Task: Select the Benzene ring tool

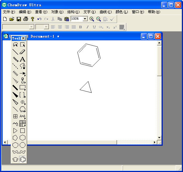Action: pyautogui.click(x=23, y=159)
